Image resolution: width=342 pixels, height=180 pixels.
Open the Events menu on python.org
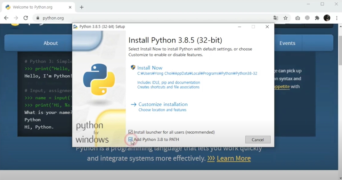[x=287, y=43]
